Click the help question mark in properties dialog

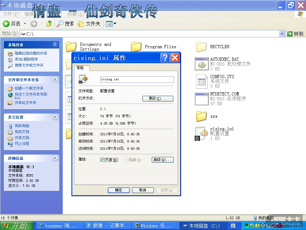point(165,58)
